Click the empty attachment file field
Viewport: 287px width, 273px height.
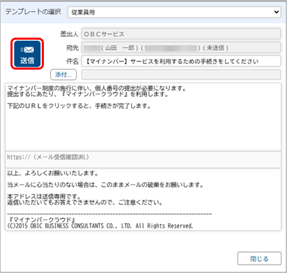pyautogui.click(x=181, y=75)
